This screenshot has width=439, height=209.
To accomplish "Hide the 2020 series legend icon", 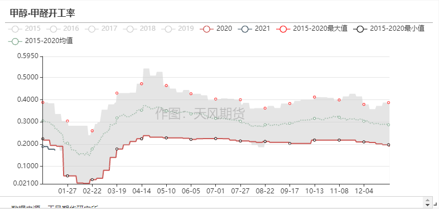I will [207, 29].
